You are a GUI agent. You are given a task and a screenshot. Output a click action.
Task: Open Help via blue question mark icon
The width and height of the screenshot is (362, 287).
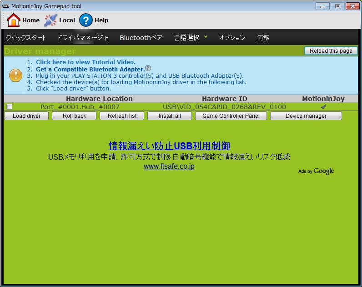[86, 20]
